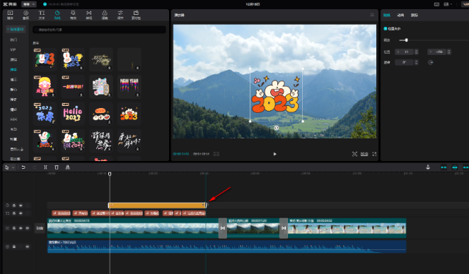Screen dimensions: 469x274
Task: Switch to the Tracking (跟踪) tab
Action: (415, 15)
